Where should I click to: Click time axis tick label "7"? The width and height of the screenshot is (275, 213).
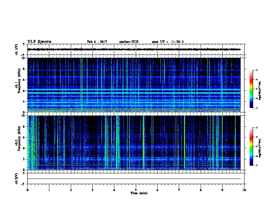(179, 190)
